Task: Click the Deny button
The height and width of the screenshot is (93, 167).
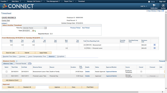Action: (74, 87)
